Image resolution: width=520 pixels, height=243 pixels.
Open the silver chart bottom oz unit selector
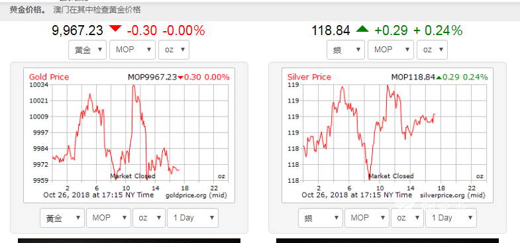click(407, 218)
